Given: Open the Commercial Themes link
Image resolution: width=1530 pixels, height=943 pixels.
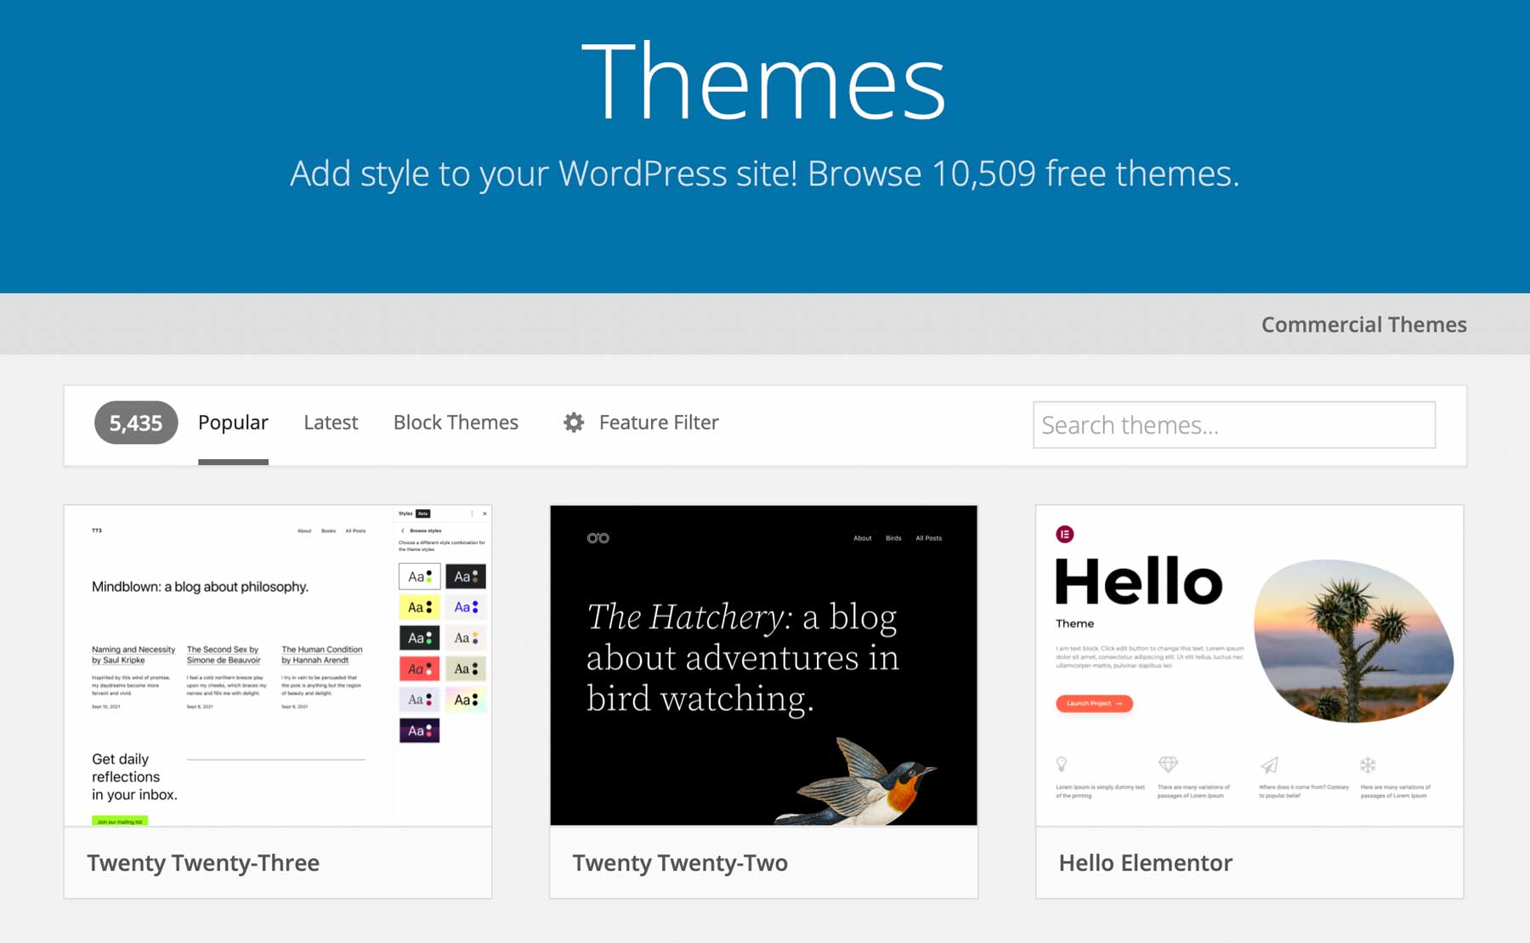Looking at the screenshot, I should (x=1363, y=324).
